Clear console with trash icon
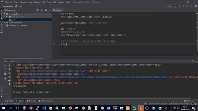Viewport: 198px width, 111px height. pyautogui.click(x=9, y=84)
